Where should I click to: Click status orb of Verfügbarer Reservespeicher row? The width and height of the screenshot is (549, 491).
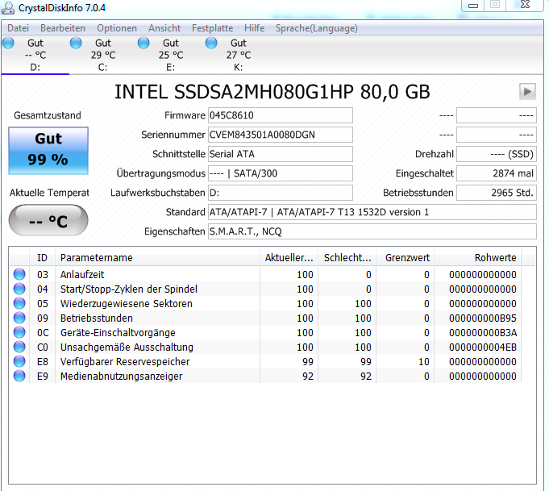(19, 361)
